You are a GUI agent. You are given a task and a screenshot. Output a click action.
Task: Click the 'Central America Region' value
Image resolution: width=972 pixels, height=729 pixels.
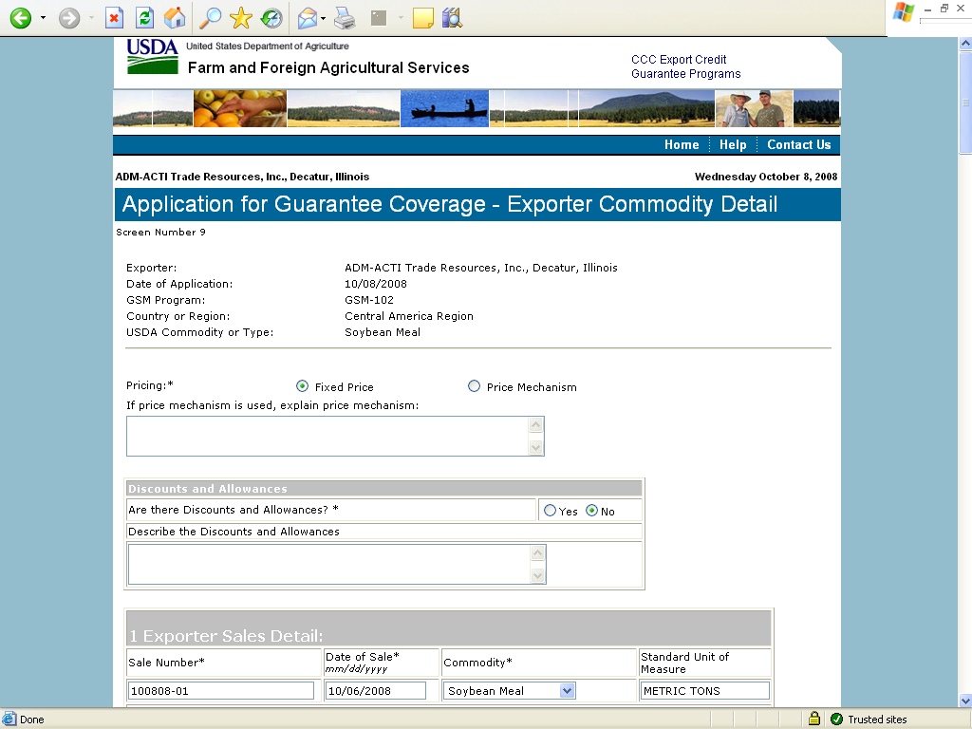tap(408, 316)
